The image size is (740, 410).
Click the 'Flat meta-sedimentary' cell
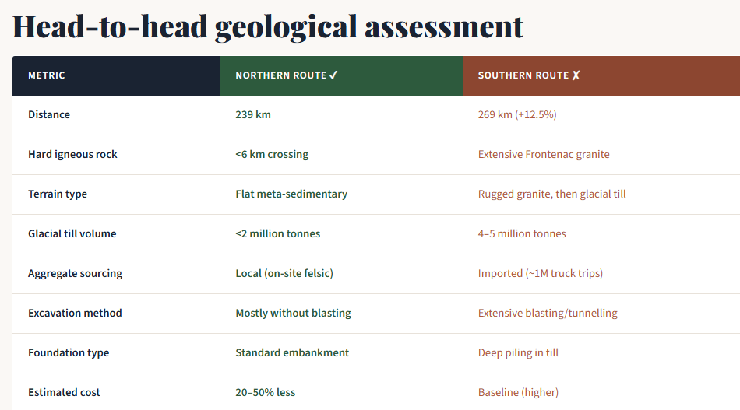pos(291,194)
